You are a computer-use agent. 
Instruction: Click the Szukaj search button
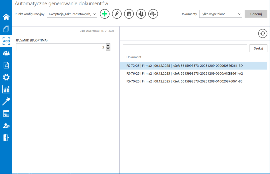pyautogui.click(x=258, y=48)
